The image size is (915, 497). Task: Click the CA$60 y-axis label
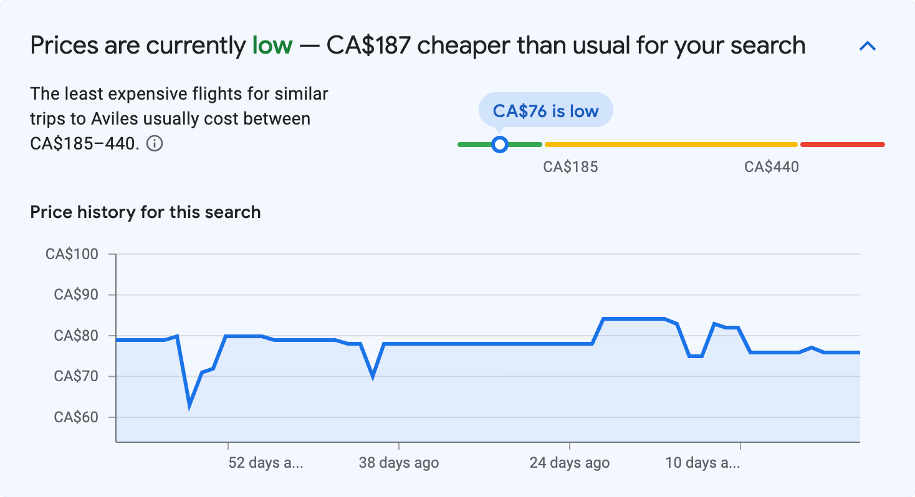coord(77,417)
